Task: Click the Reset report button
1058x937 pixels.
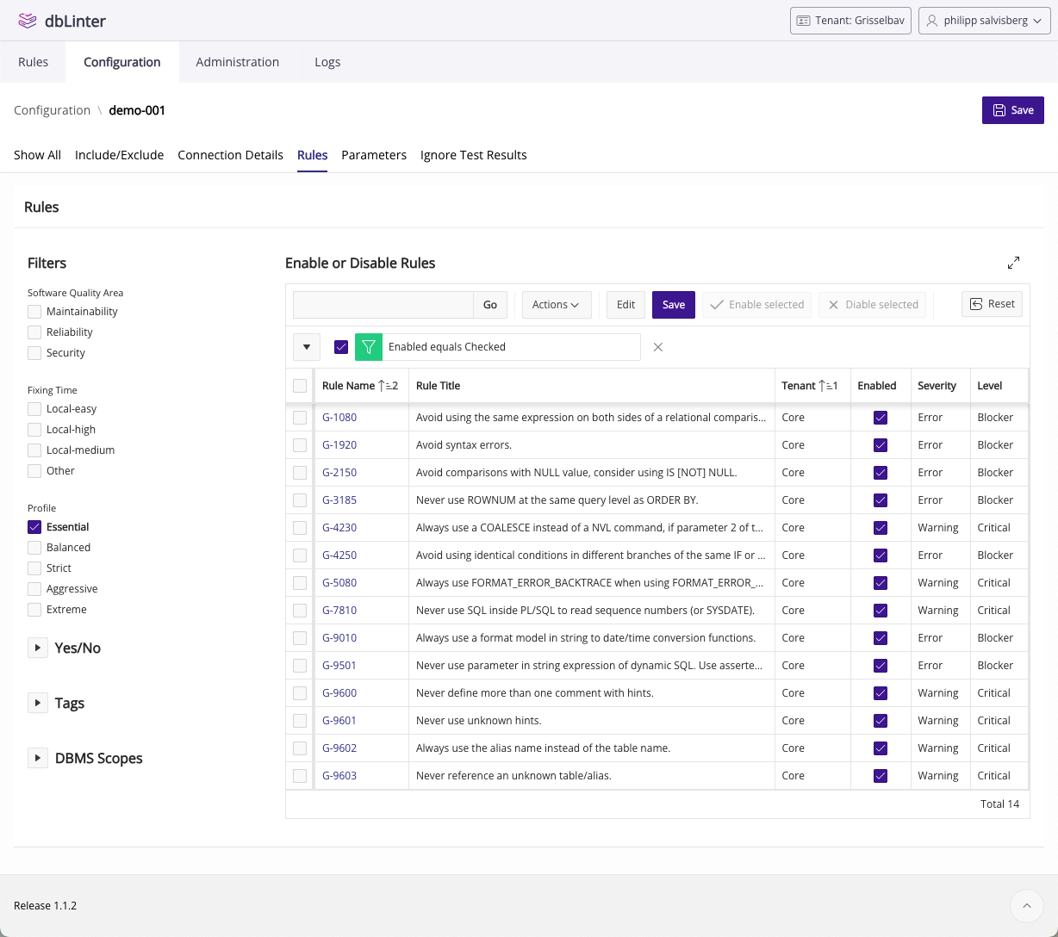Action: coord(992,304)
